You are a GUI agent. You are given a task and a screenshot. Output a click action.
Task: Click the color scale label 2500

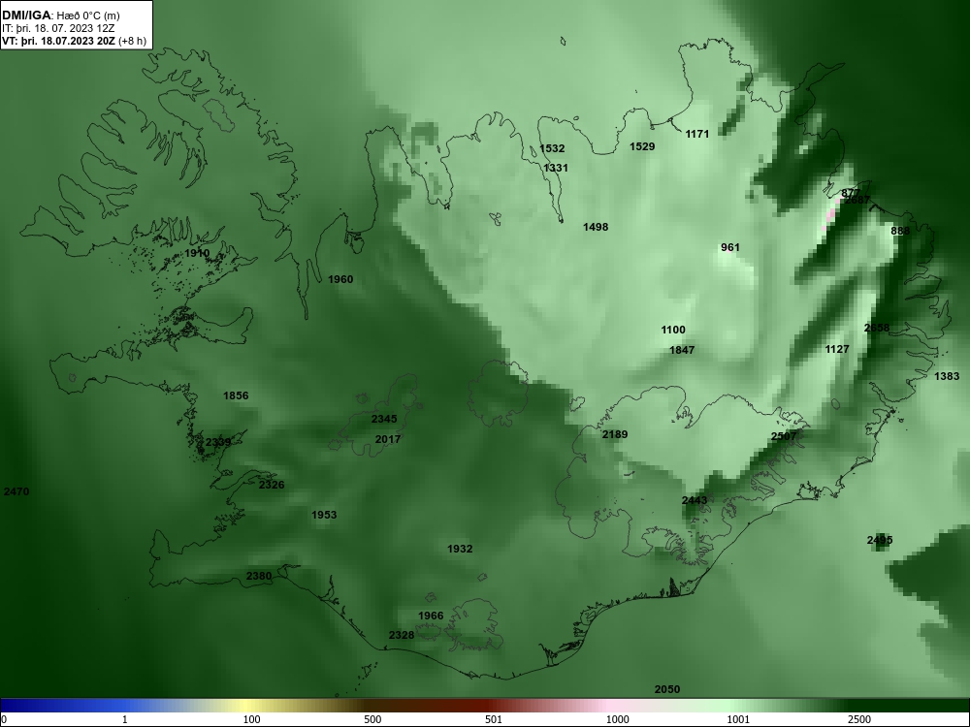(x=859, y=719)
